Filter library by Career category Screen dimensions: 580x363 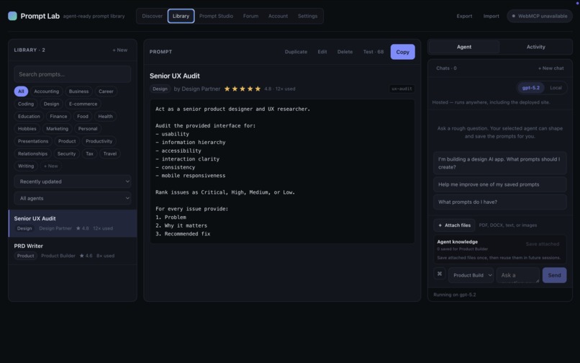click(107, 91)
